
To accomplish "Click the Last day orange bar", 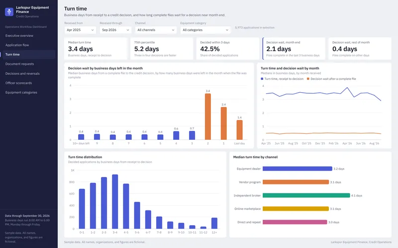I will [x=240, y=130].
